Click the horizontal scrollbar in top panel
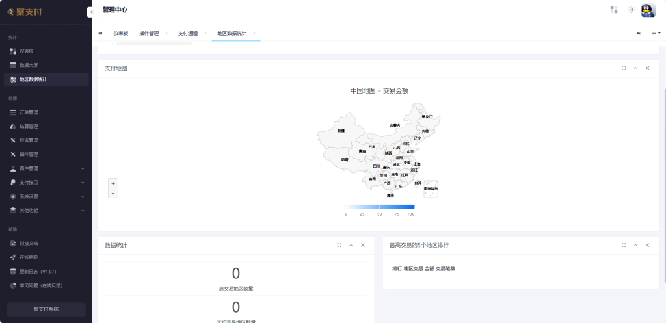This screenshot has height=323, width=666. (x=153, y=44)
